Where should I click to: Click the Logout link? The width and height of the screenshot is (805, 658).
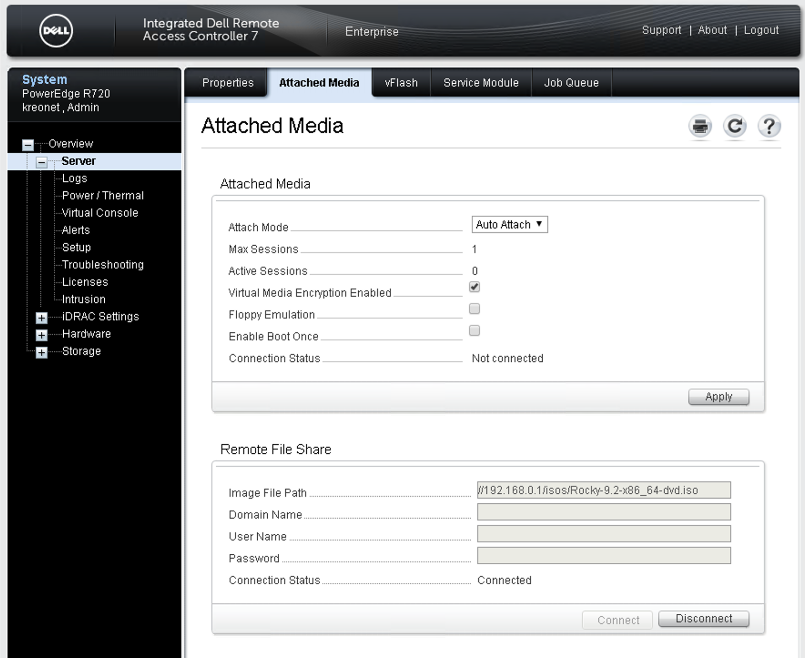(761, 30)
